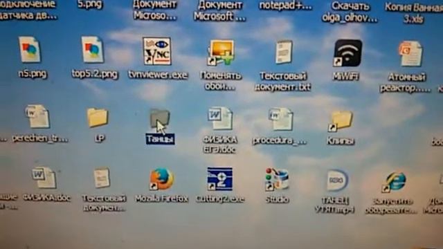The height and width of the screenshot is (249, 443).
Task: Click the Скачать olga_olhov label
Action: (350, 12)
